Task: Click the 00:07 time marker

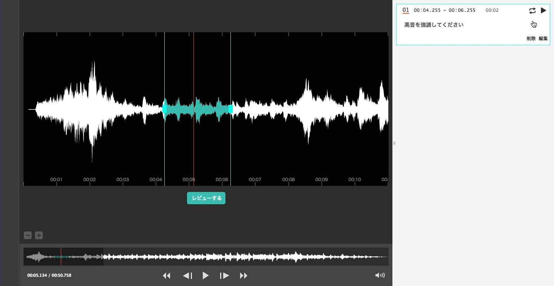Action: click(x=255, y=180)
